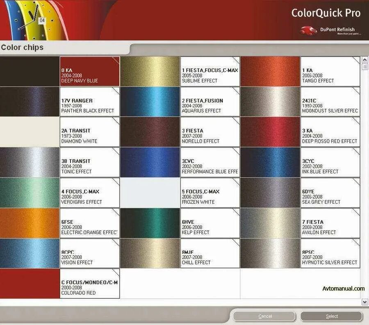The width and height of the screenshot is (369, 325).
Task: Click the DuPont Refinish logo
Action: click(x=330, y=30)
